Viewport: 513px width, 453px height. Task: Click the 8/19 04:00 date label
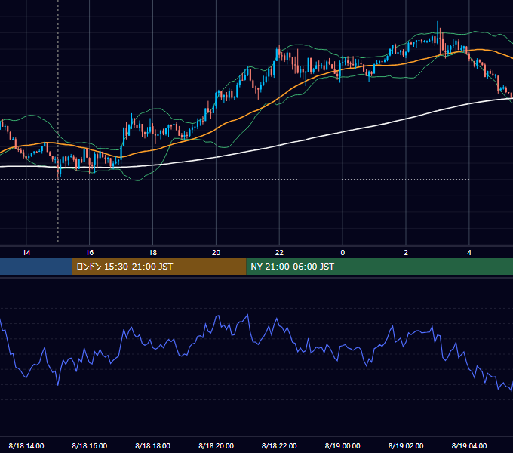pyautogui.click(x=469, y=445)
